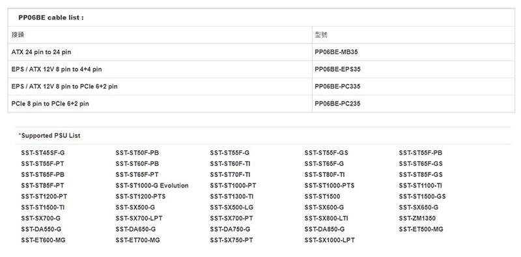Click model number PP06BE-MB35
521x257 pixels.
tap(336, 52)
